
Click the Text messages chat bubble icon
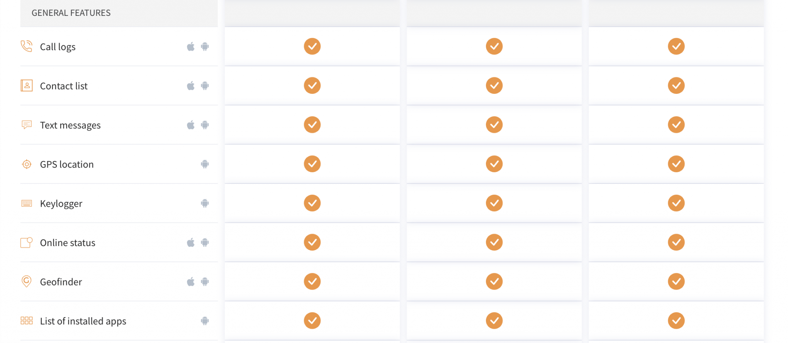coord(26,125)
